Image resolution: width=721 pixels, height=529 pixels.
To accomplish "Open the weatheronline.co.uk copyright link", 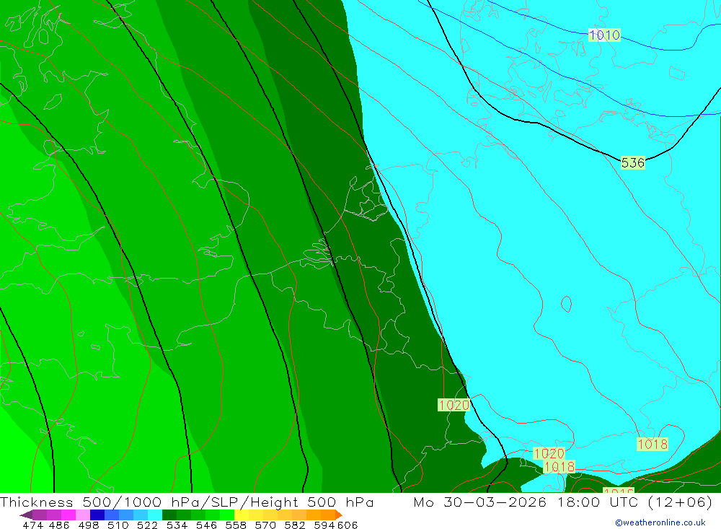I will tap(660, 523).
